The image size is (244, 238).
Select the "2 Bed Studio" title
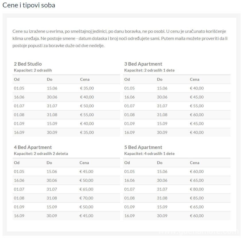[28, 64]
